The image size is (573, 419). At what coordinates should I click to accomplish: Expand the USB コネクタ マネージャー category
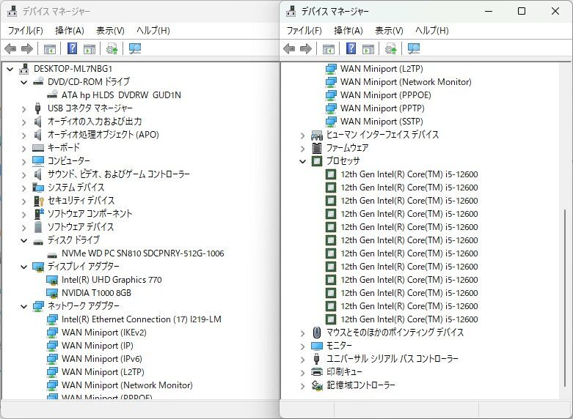(x=24, y=108)
